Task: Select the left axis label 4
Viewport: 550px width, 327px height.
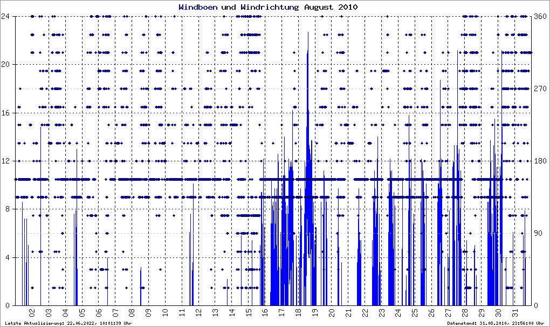Action: 7,258
